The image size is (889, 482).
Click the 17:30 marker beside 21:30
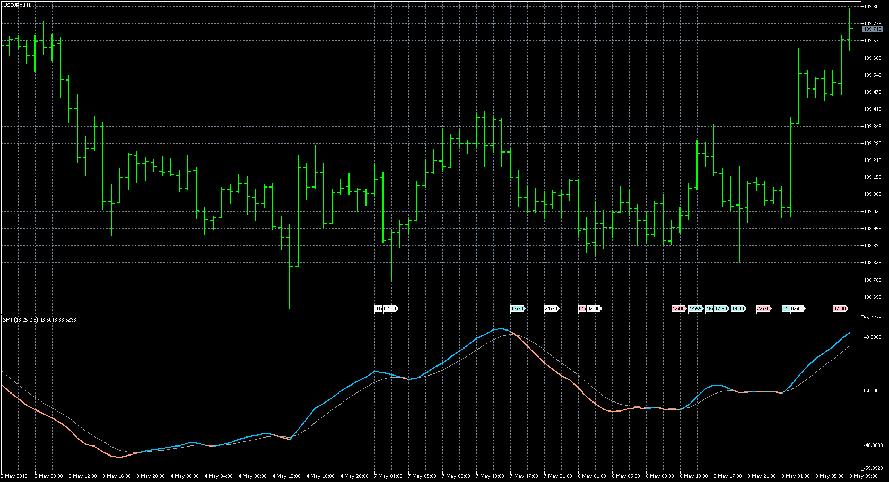pos(517,309)
